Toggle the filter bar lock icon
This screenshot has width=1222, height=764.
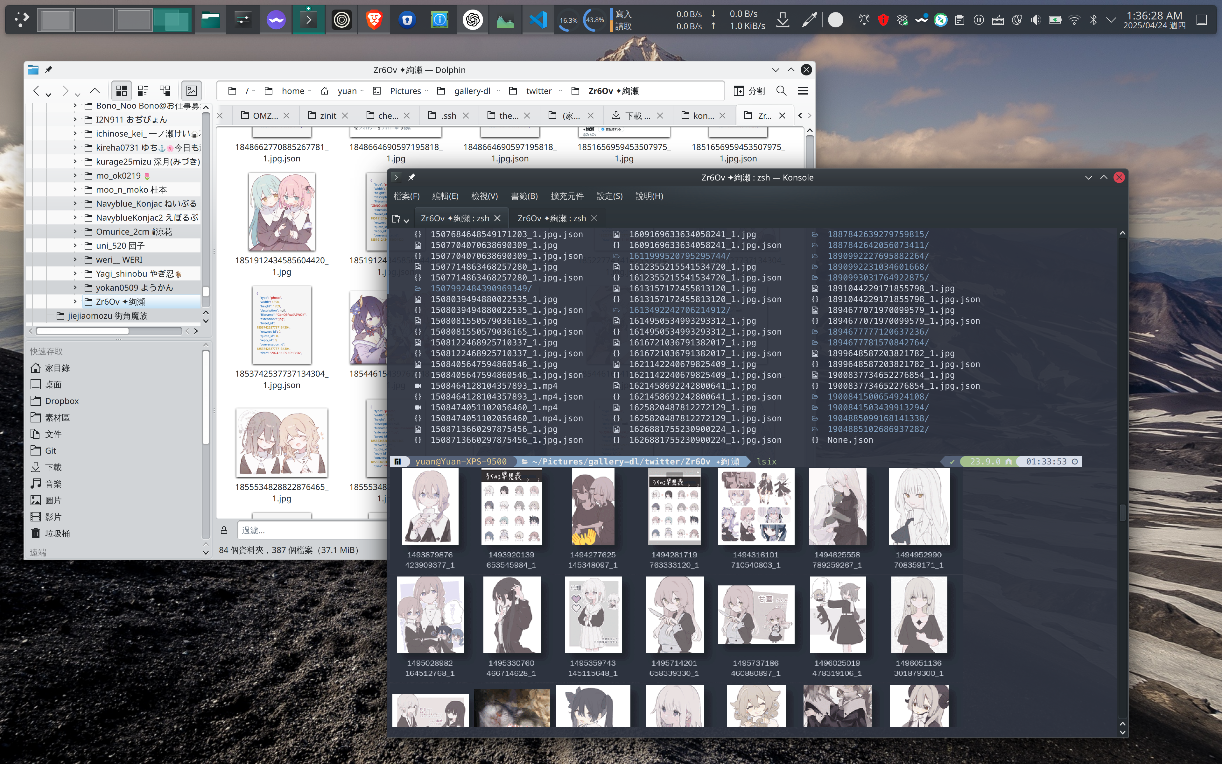click(x=224, y=530)
